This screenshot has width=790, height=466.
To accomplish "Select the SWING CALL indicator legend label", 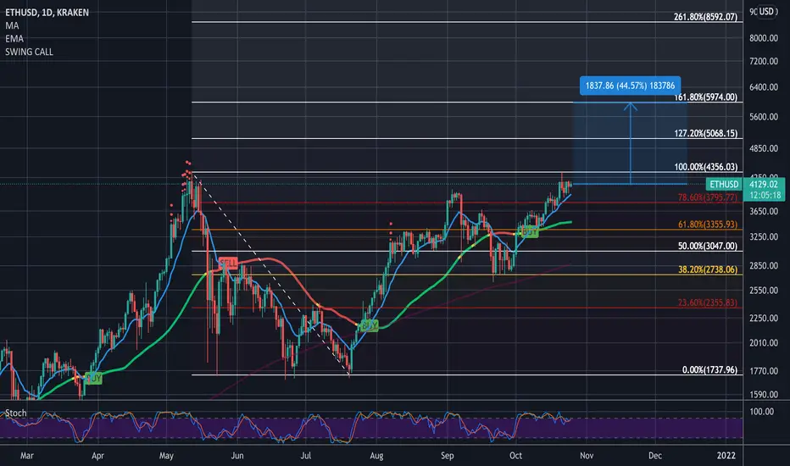I will pos(29,52).
